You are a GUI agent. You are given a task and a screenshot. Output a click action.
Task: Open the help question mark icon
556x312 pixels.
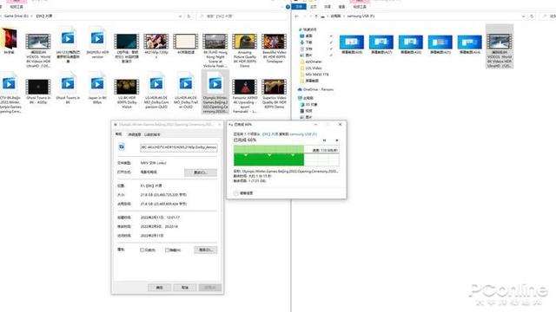288,7
